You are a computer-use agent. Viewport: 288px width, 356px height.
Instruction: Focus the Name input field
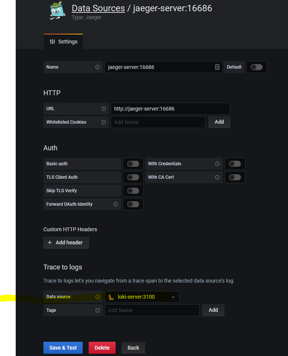[x=163, y=67]
